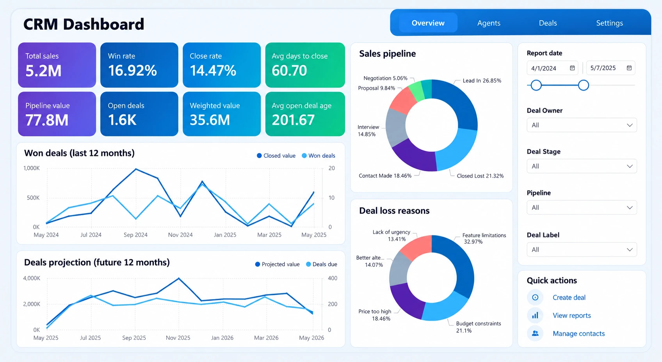Image resolution: width=662 pixels, height=362 pixels.
Task: Select the Open deals 1.6K card
Action: pyautogui.click(x=139, y=114)
